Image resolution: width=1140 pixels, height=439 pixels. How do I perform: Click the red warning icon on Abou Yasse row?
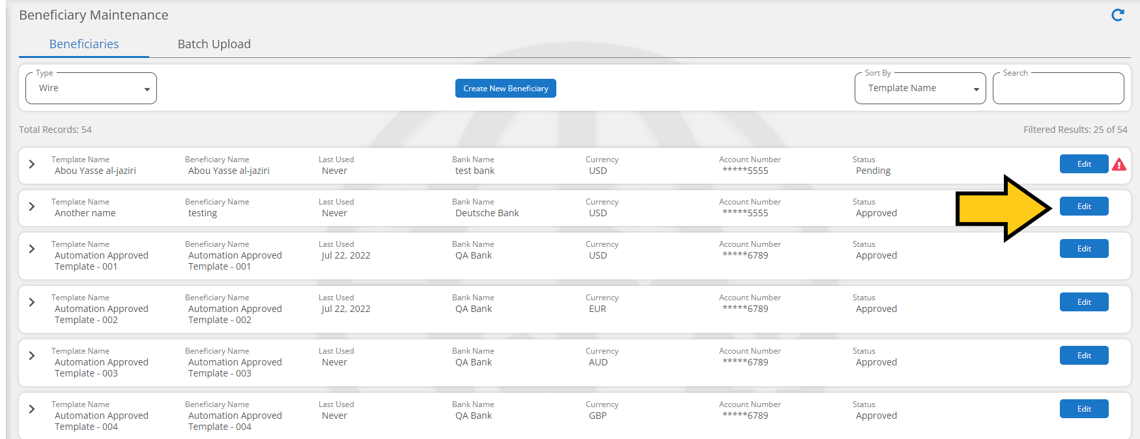click(1119, 164)
